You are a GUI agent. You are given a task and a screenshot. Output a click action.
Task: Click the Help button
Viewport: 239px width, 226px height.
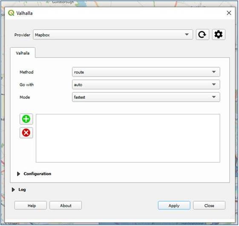(x=31, y=205)
